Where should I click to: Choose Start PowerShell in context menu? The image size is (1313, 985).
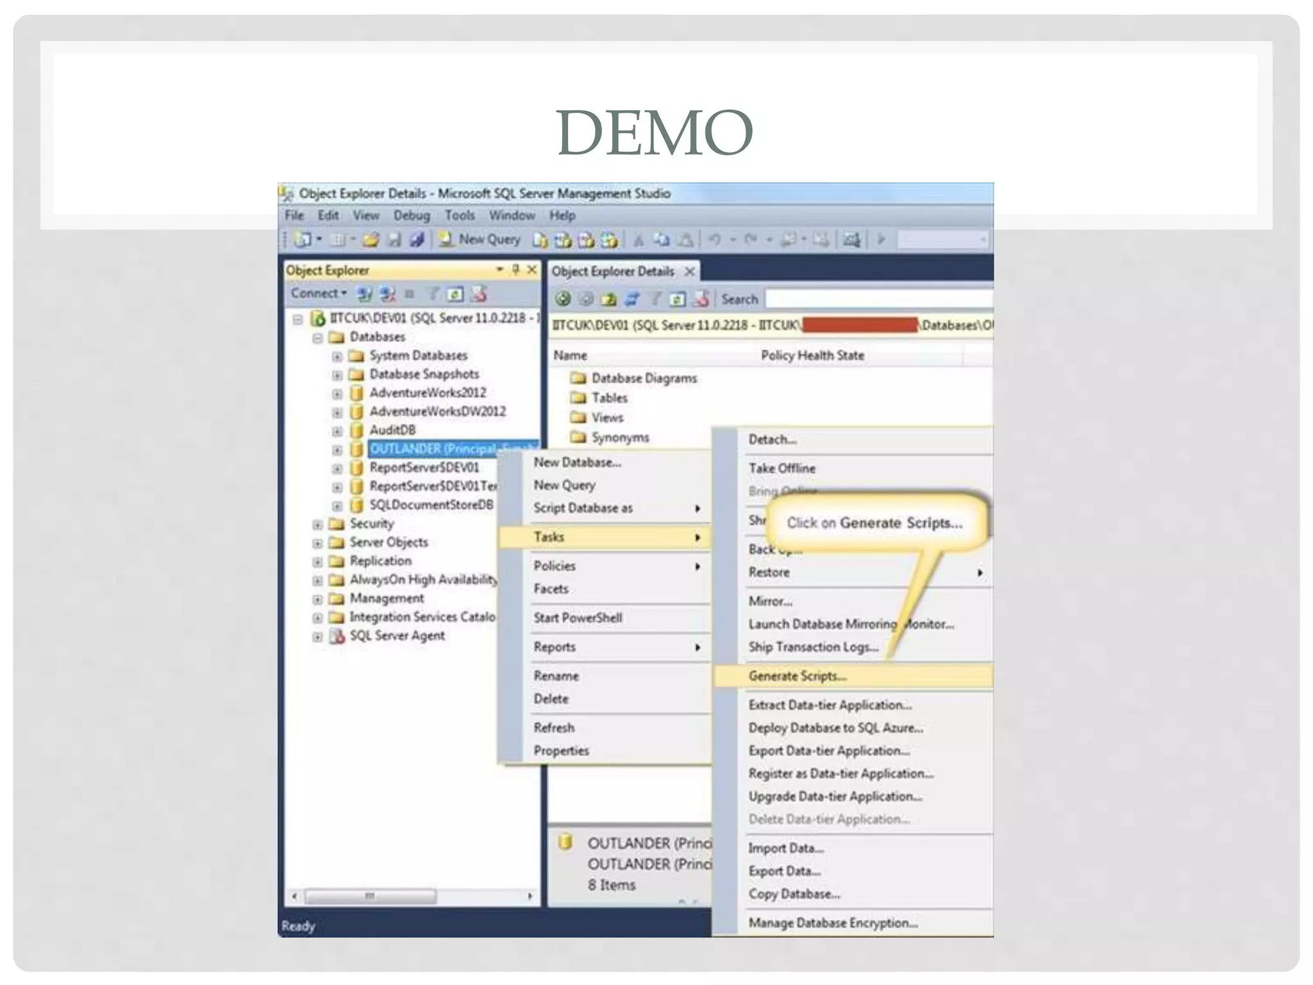tap(605, 618)
